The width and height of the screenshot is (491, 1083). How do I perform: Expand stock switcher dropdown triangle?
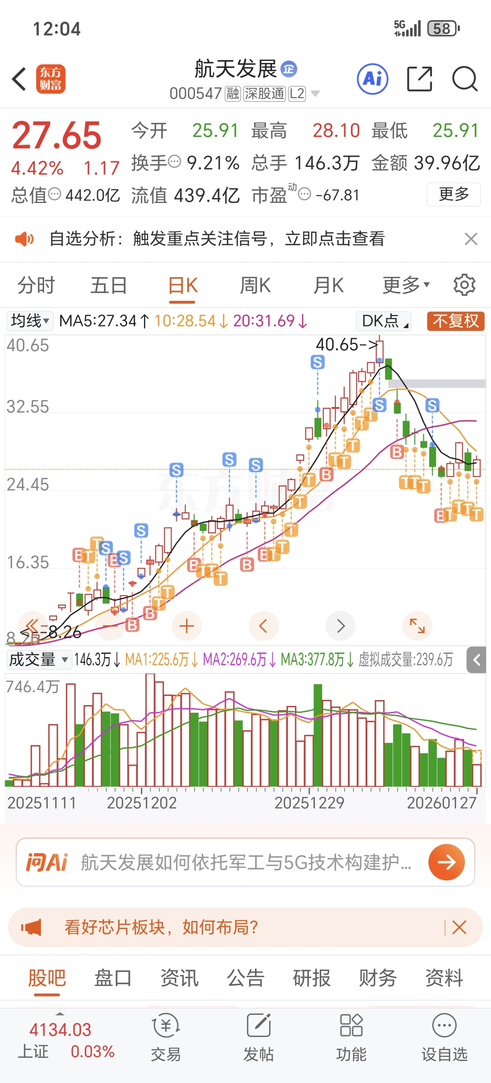[315, 93]
